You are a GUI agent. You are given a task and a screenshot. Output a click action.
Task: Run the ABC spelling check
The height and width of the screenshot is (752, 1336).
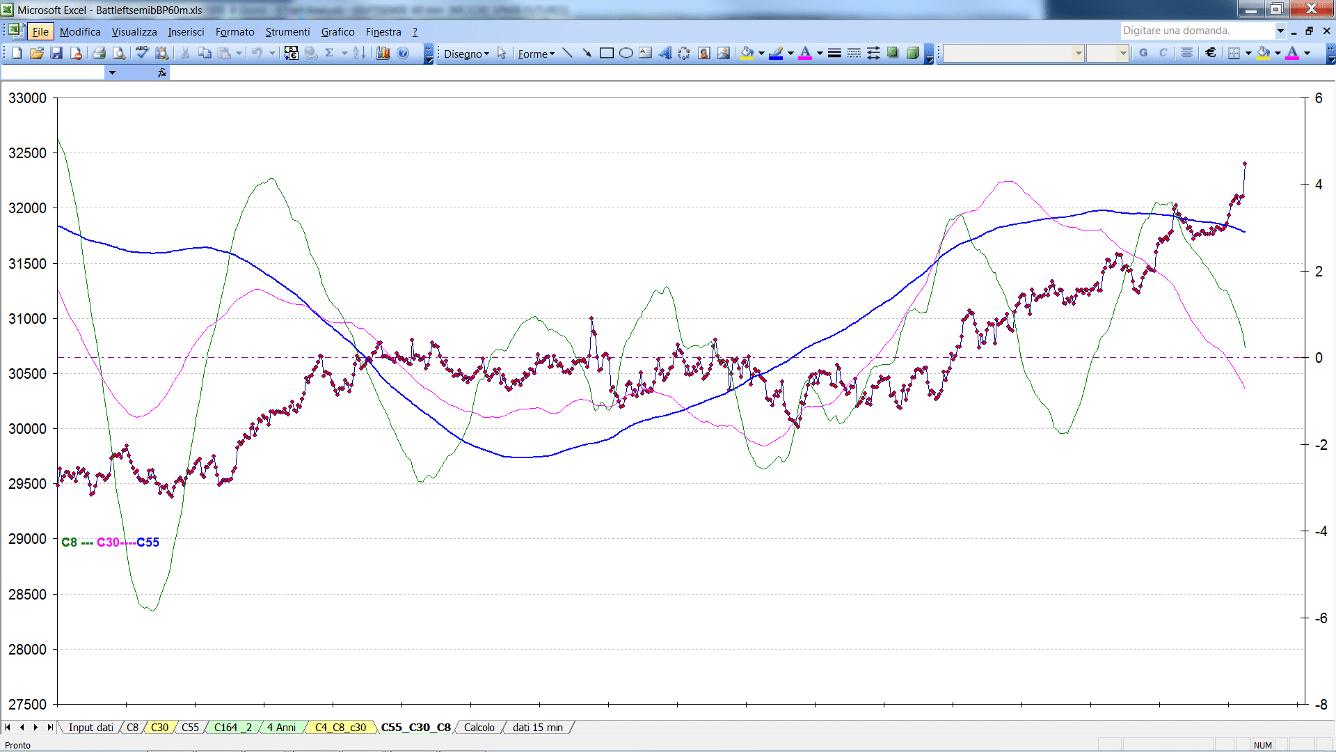[x=142, y=53]
